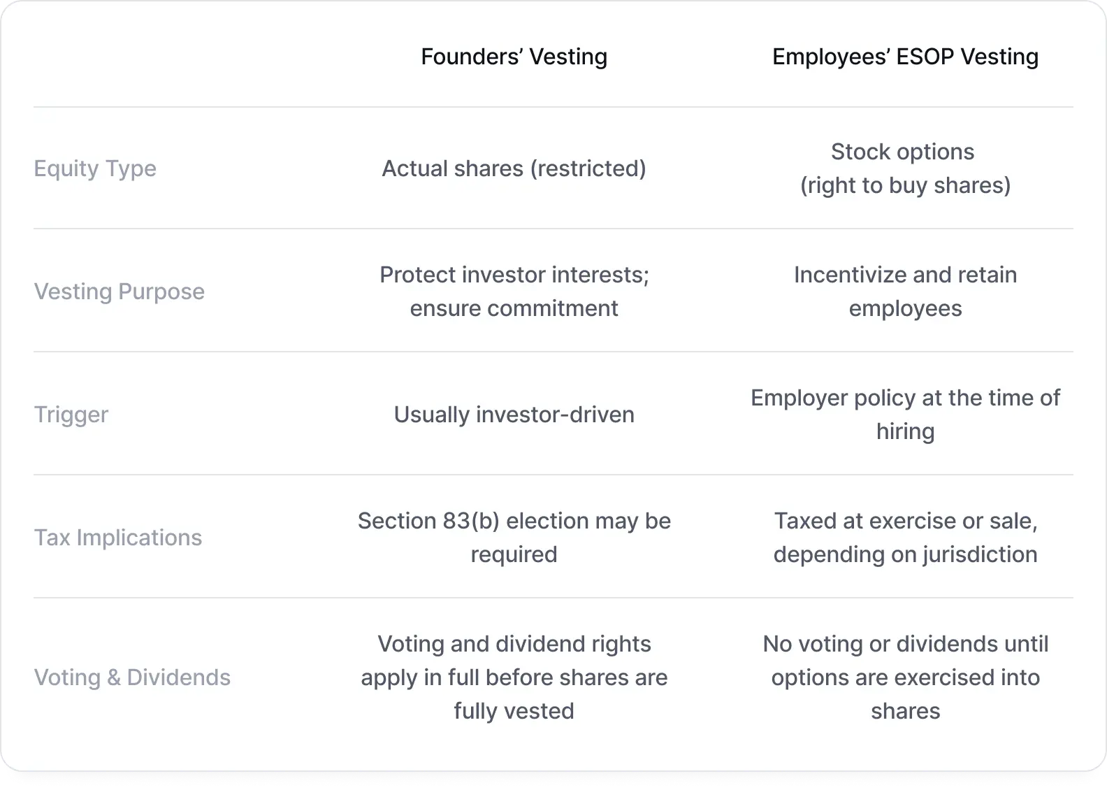Select the Trigger row label
Screen dimensions: 1107x790
pos(71,415)
